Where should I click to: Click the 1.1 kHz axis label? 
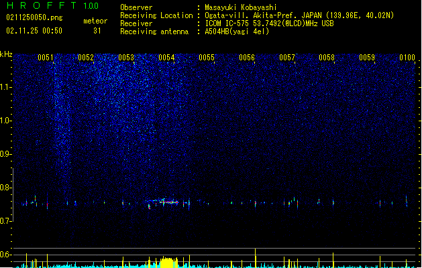click(6, 87)
